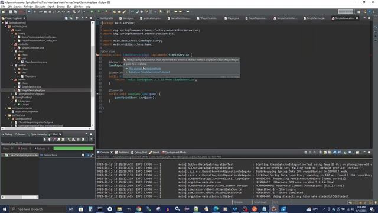
Task: Open the Run menu
Action: tap(70, 7)
